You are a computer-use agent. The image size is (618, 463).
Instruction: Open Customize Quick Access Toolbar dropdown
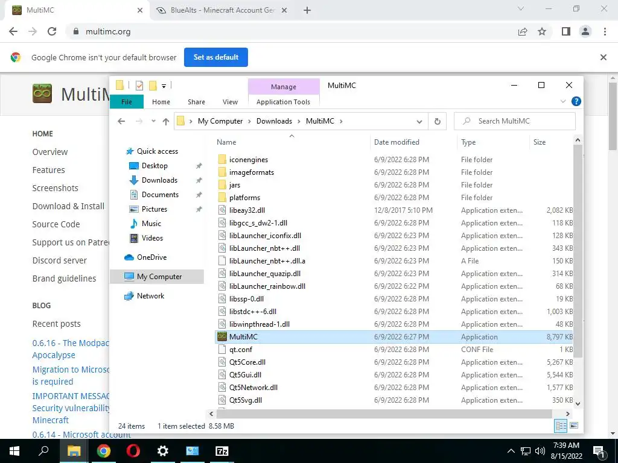pyautogui.click(x=164, y=86)
